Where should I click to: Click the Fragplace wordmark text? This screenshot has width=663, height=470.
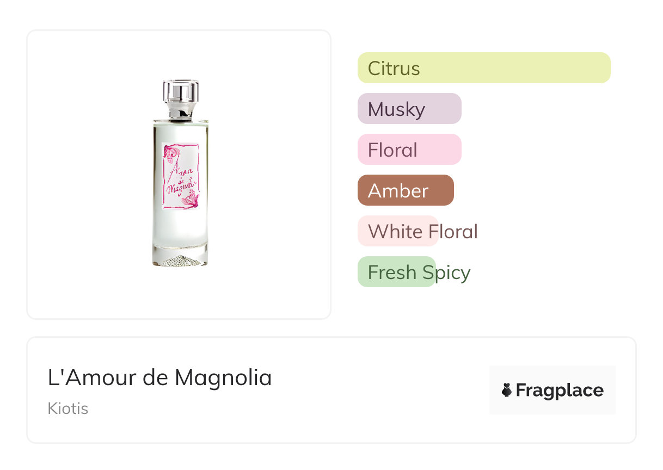[x=560, y=391]
